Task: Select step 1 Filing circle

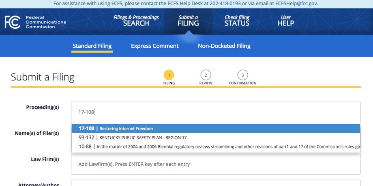Action: pyautogui.click(x=169, y=75)
